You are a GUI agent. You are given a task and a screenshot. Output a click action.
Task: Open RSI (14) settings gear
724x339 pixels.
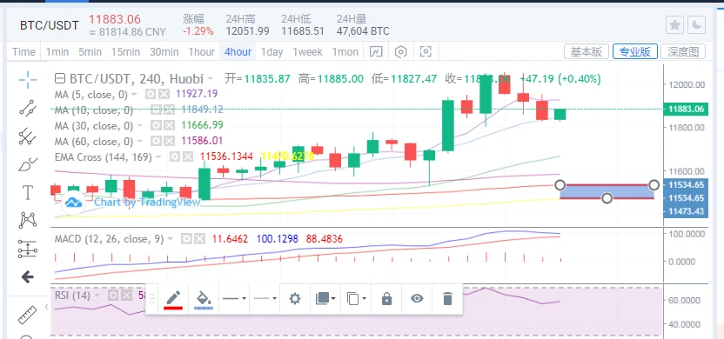pyautogui.click(x=113, y=296)
